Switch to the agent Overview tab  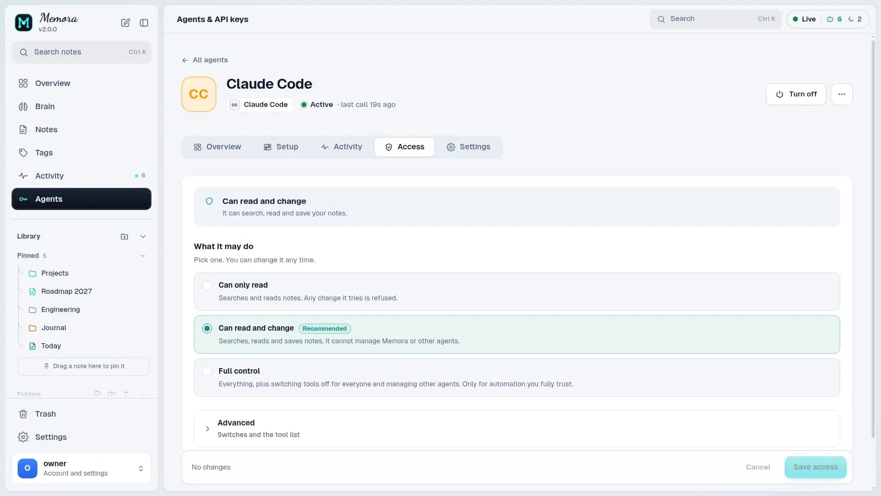click(217, 147)
